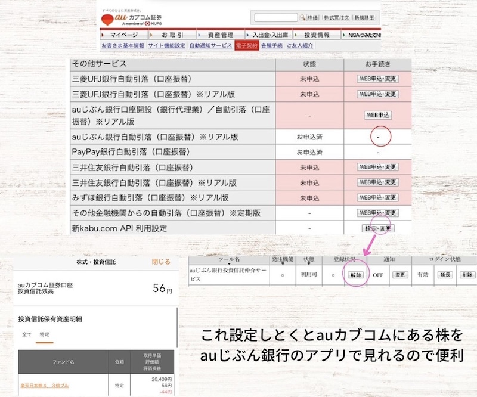Viewport: 477px width, 397px height.
Task: Go to サイト機能設定 link
Action: [167, 45]
